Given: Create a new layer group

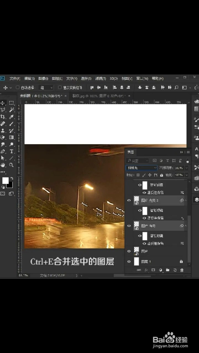Looking at the screenshot, I should [167, 270].
